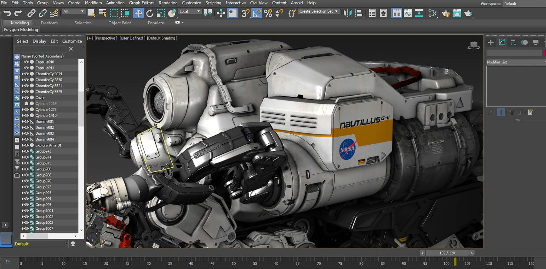Screen dimensions: 546x269
Task: Open the Rendering menu
Action: 168,3
